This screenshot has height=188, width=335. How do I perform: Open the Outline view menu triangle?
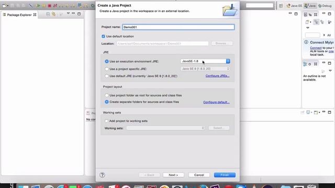[330, 70]
